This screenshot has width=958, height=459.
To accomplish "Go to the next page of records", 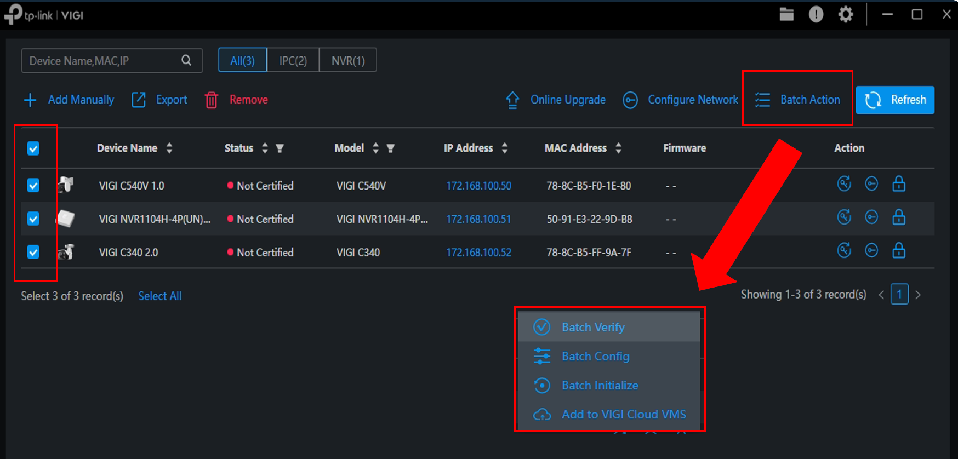I will 918,295.
